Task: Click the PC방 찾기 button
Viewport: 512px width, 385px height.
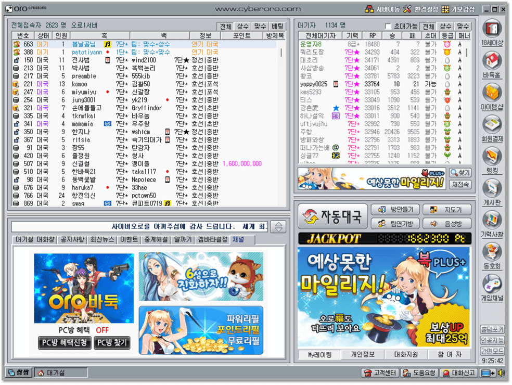Action: tap(112, 342)
